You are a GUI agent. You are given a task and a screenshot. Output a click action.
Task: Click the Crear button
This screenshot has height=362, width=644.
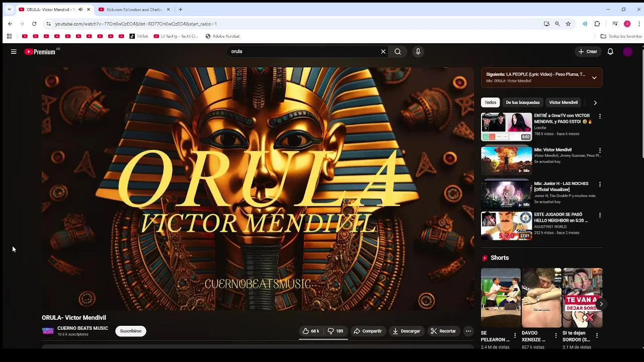click(x=588, y=51)
